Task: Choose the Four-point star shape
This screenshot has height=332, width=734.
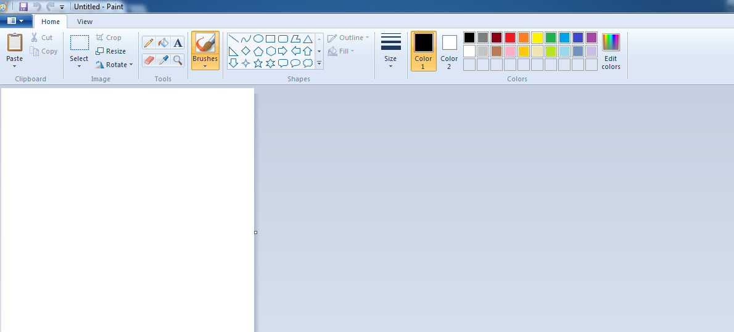Action: 245,63
